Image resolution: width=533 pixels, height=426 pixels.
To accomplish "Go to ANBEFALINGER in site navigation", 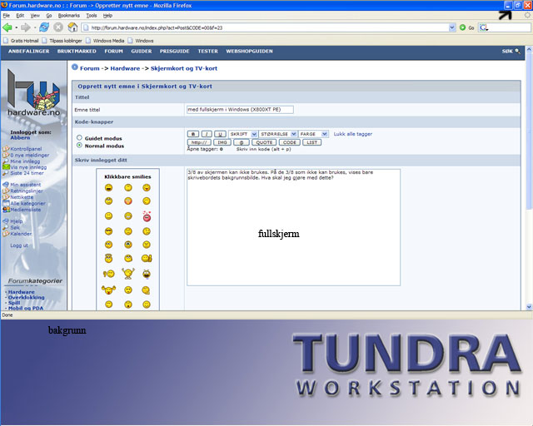I will point(29,52).
